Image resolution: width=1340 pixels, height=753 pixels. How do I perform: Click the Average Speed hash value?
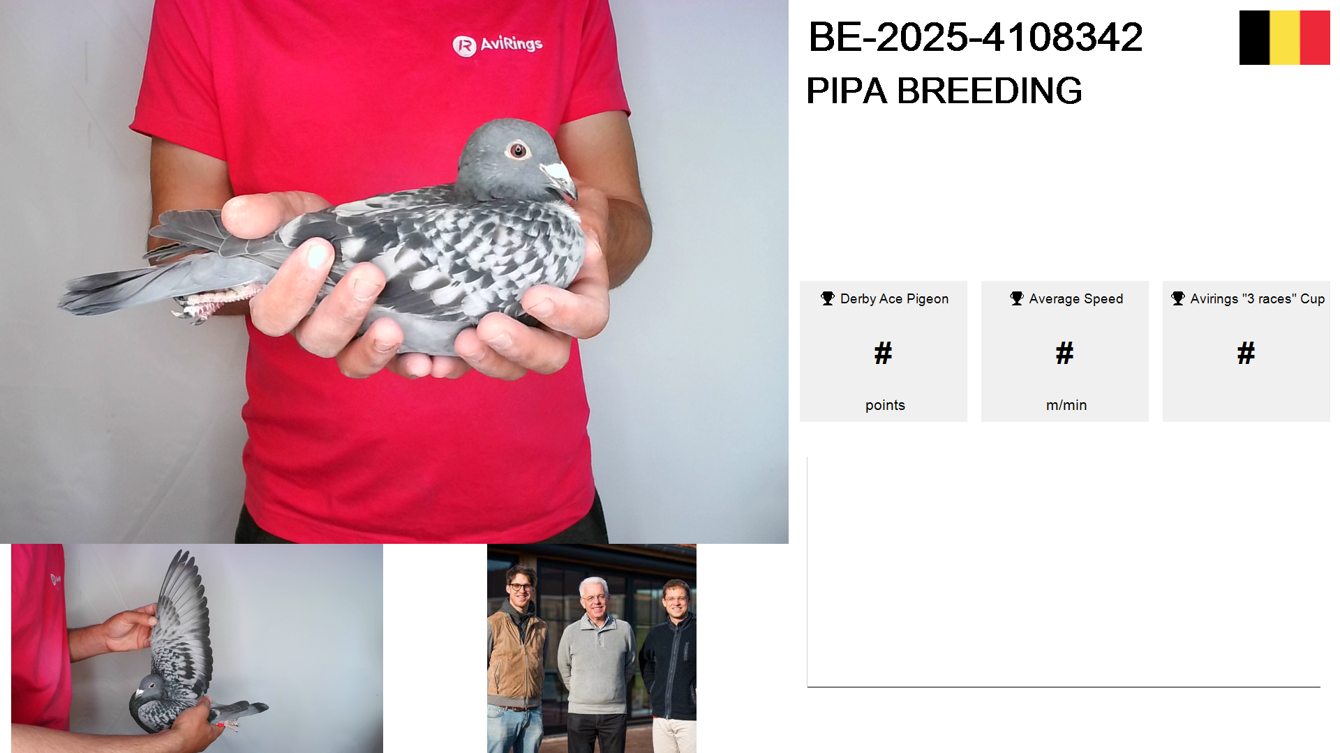(x=1065, y=353)
